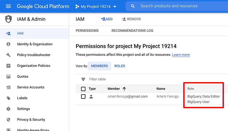Check the gmail.com member row checkbox
Screen dimensions: 228x131
[x=83, y=96]
